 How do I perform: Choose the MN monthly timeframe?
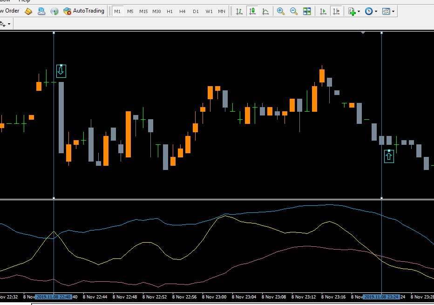(x=222, y=11)
